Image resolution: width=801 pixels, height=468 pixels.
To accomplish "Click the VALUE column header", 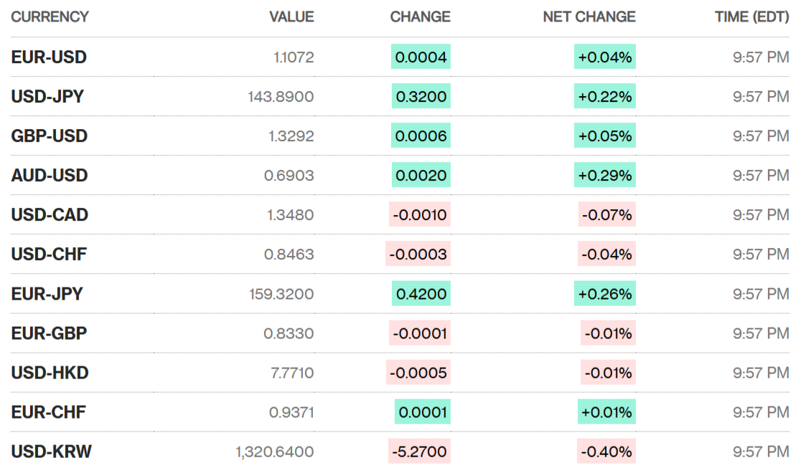I will coord(291,16).
